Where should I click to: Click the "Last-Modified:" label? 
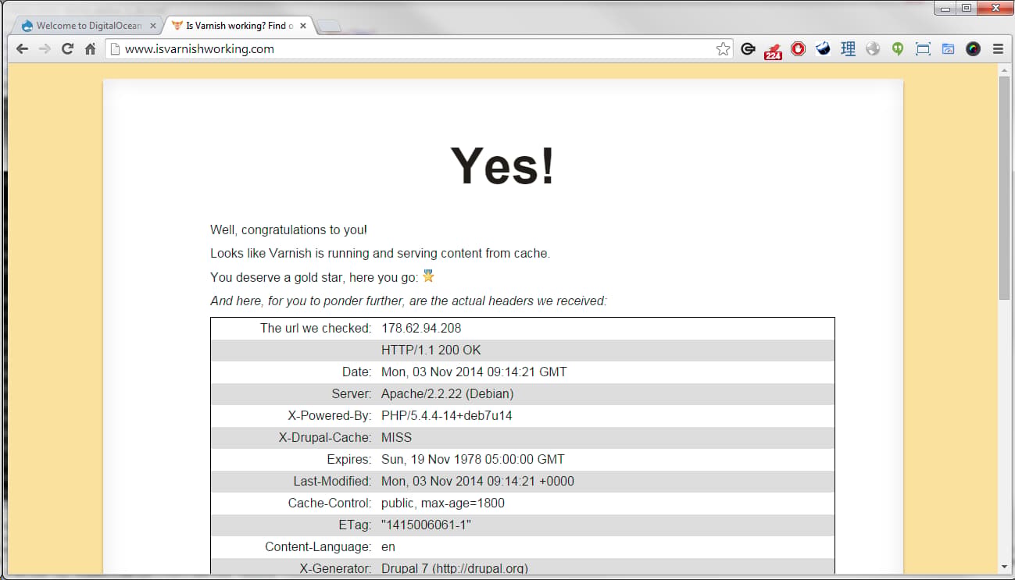click(332, 482)
